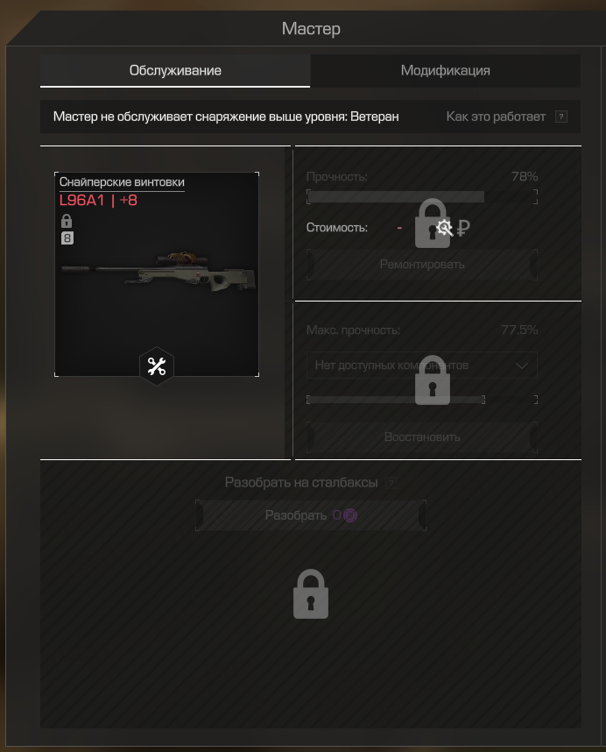Click the small padlock icon under L96A1
Screen dimensions: 606x752
[x=67, y=221]
